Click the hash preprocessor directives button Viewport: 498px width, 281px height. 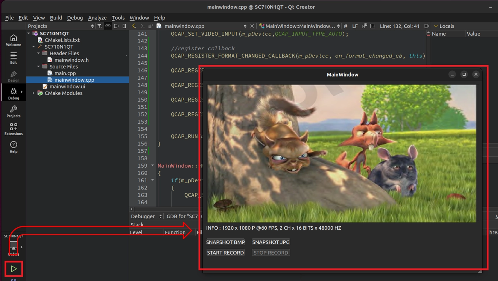point(345,26)
